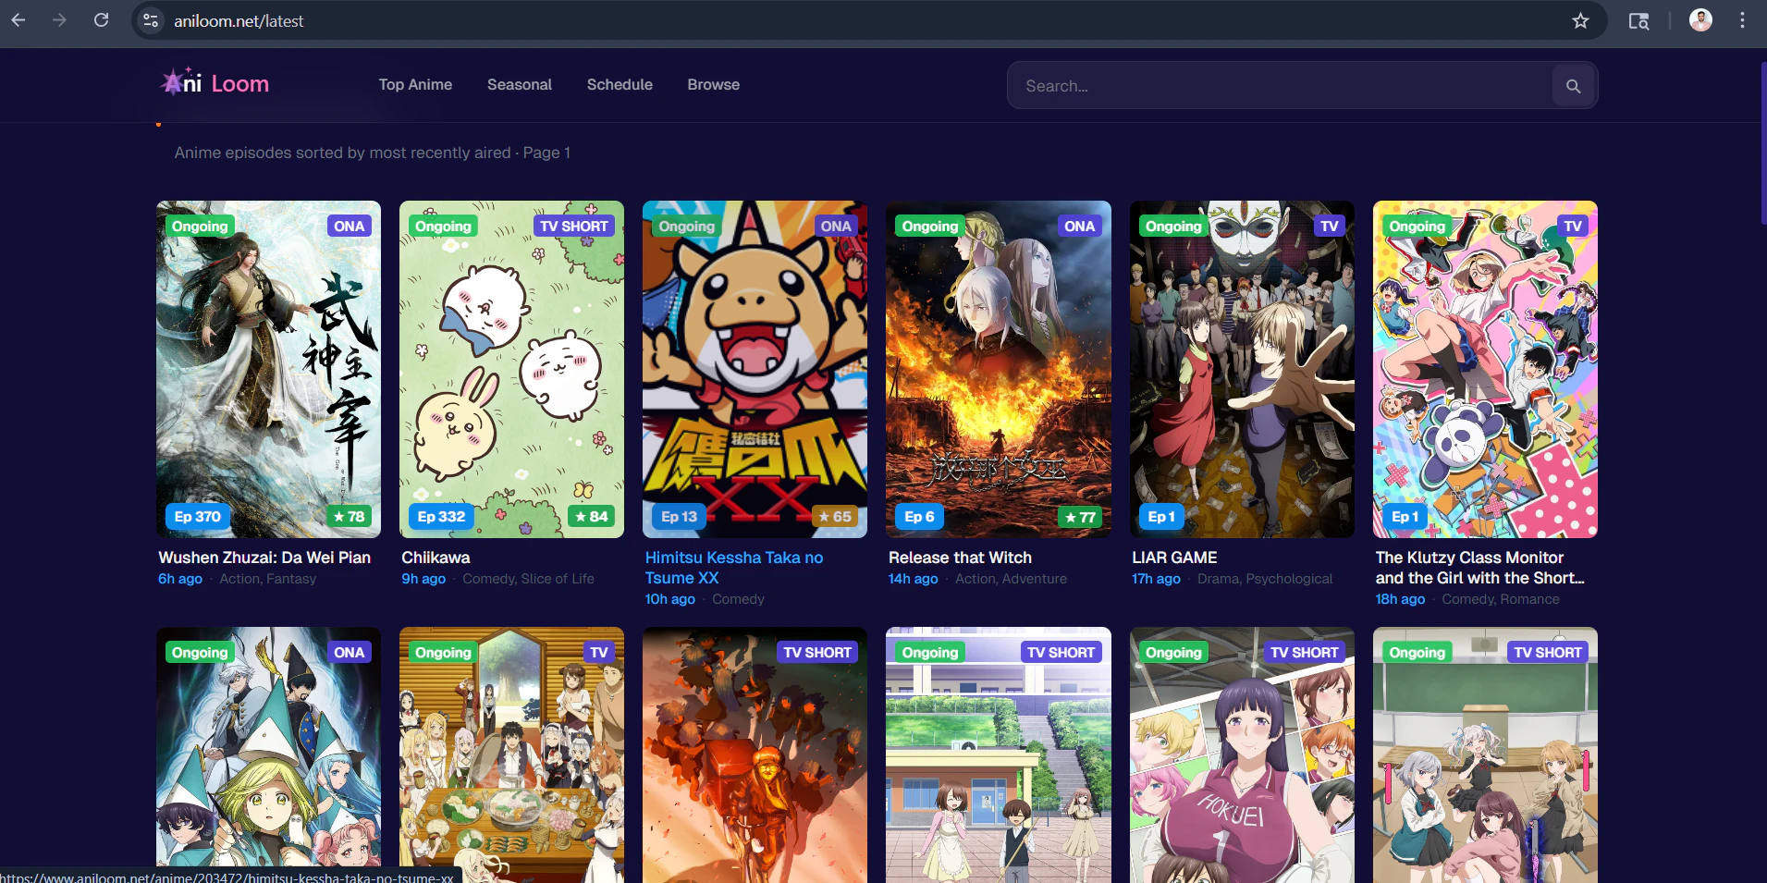Open the tab search icon in the toolbar
The image size is (1767, 883).
click(x=1638, y=20)
